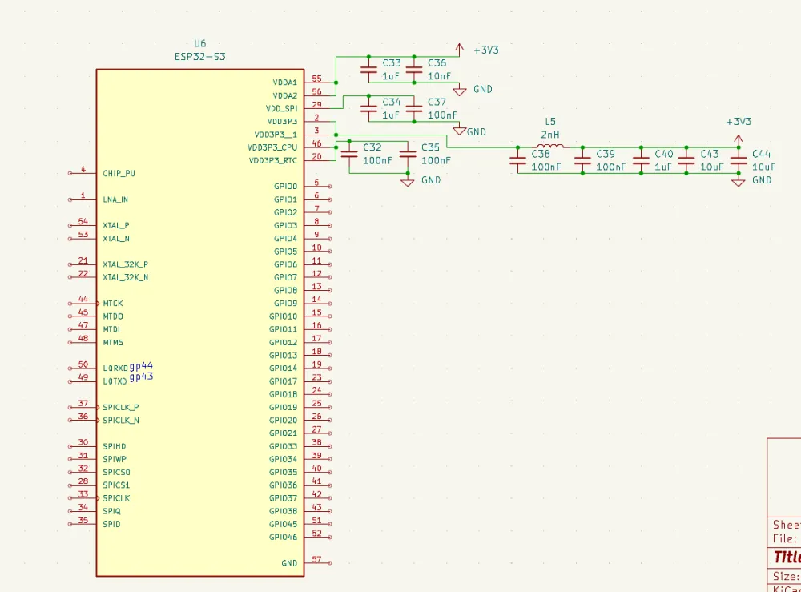
Task: Select the GND symbol below C35
Action: (x=408, y=181)
